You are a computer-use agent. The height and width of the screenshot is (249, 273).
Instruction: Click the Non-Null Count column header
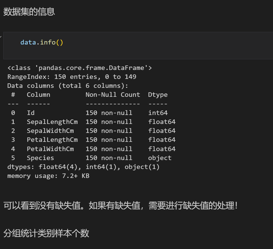pyautogui.click(x=113, y=95)
